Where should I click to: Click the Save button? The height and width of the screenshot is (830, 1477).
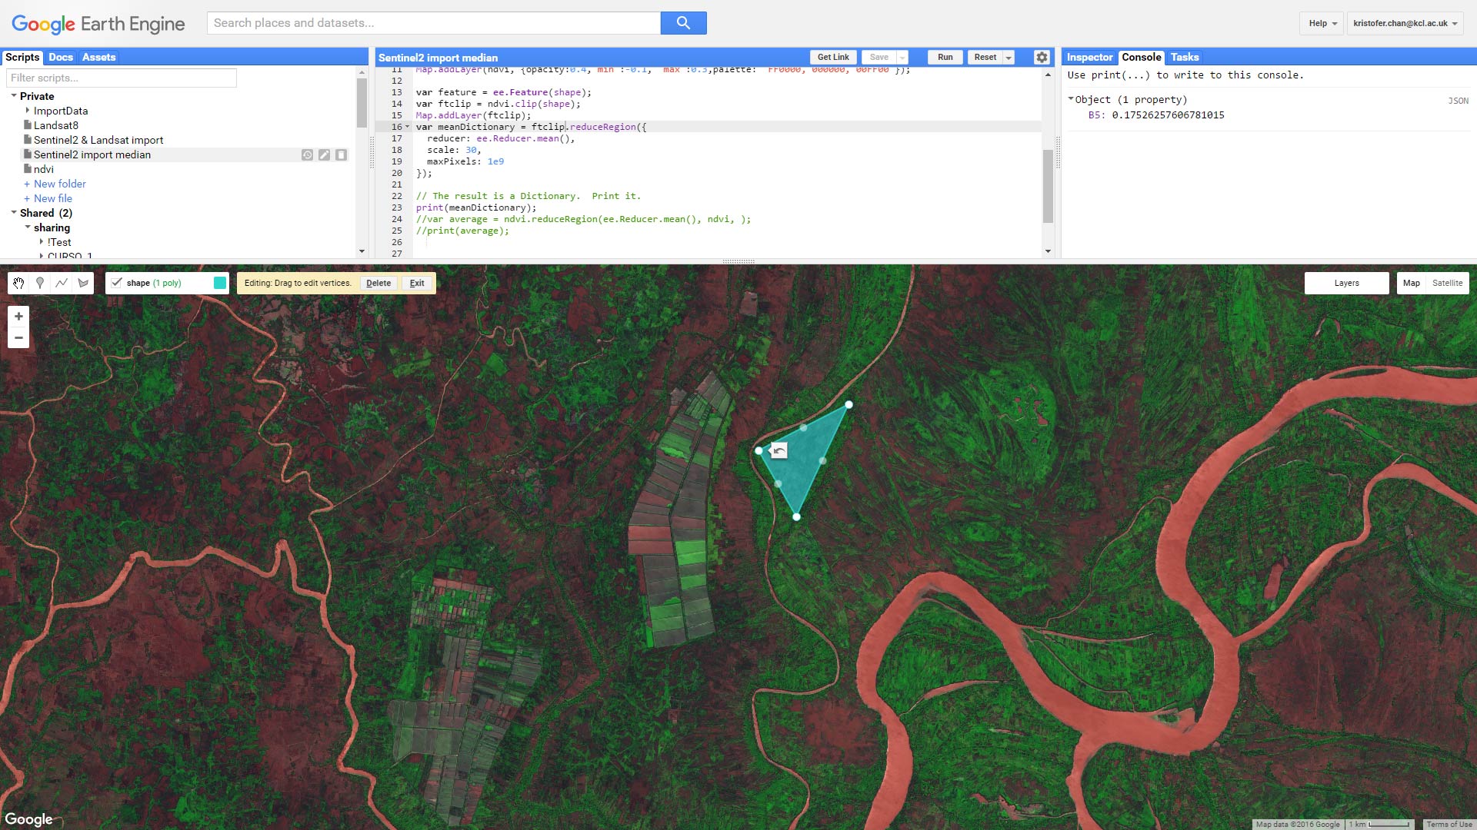coord(879,57)
